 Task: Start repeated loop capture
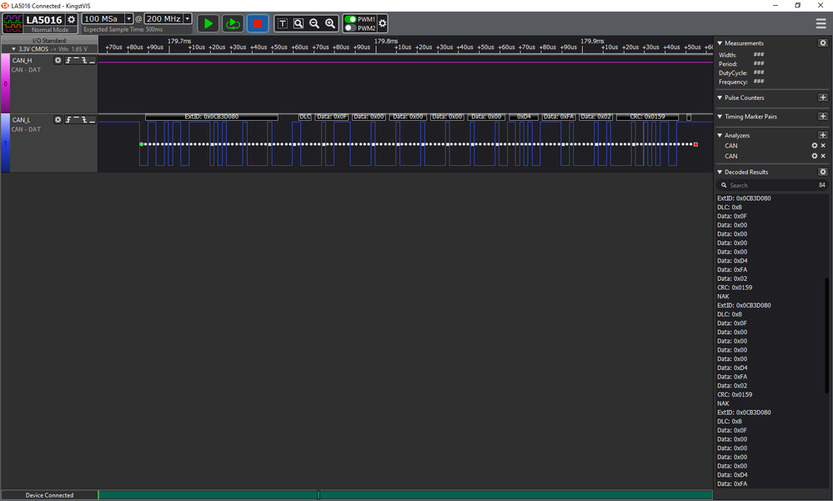233,23
